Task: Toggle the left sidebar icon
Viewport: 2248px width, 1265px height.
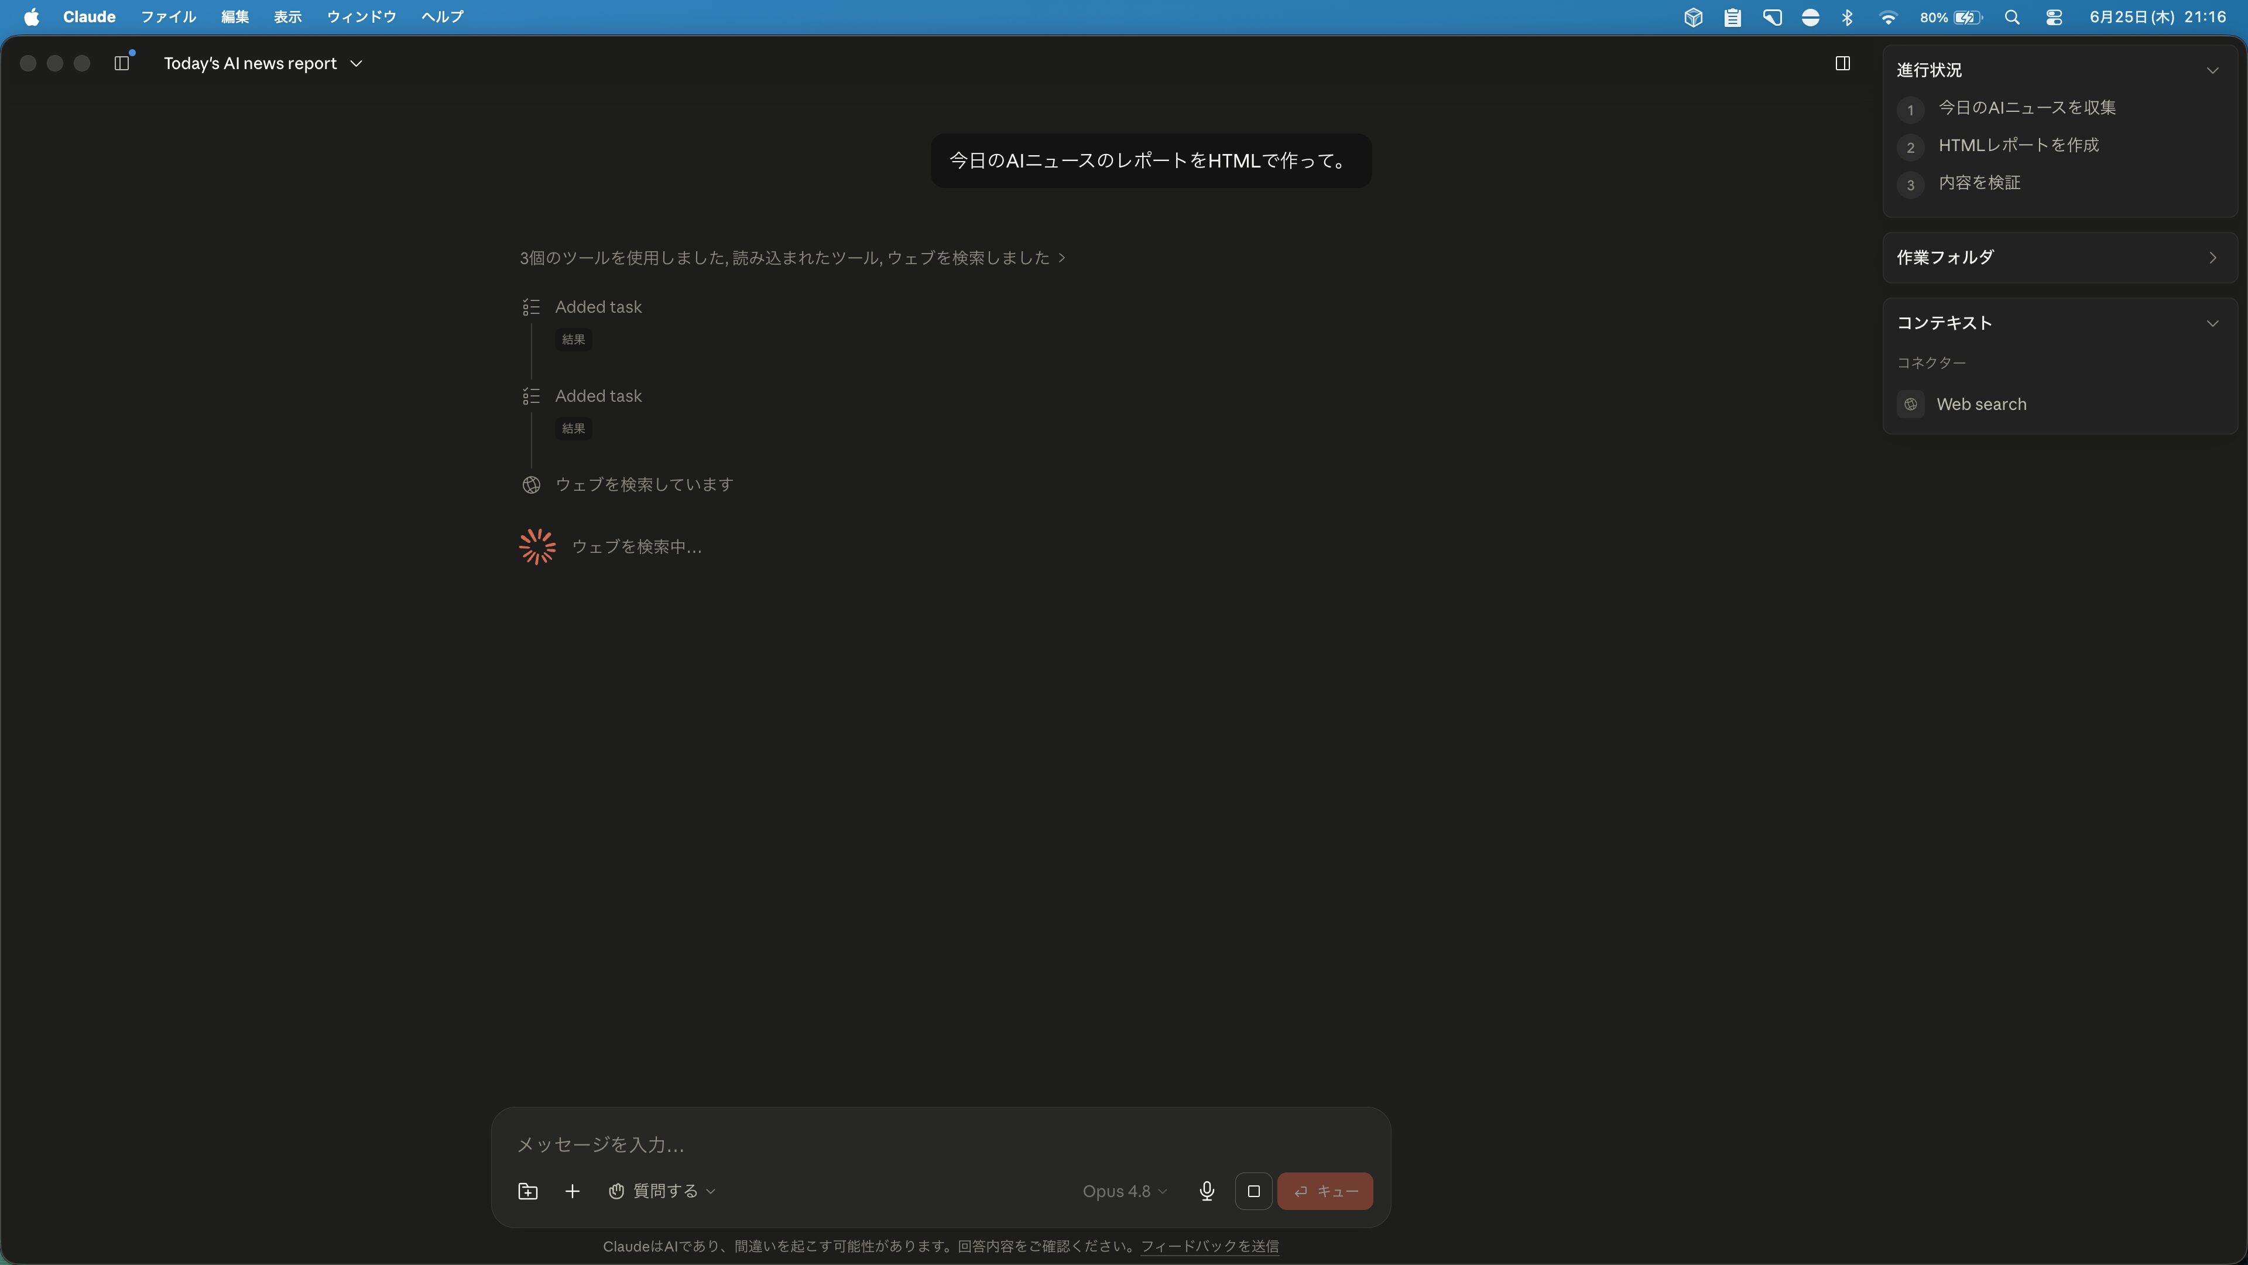Action: pos(122,63)
